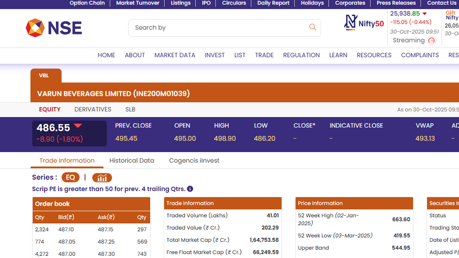Click the Press Releases link

click(396, 3)
